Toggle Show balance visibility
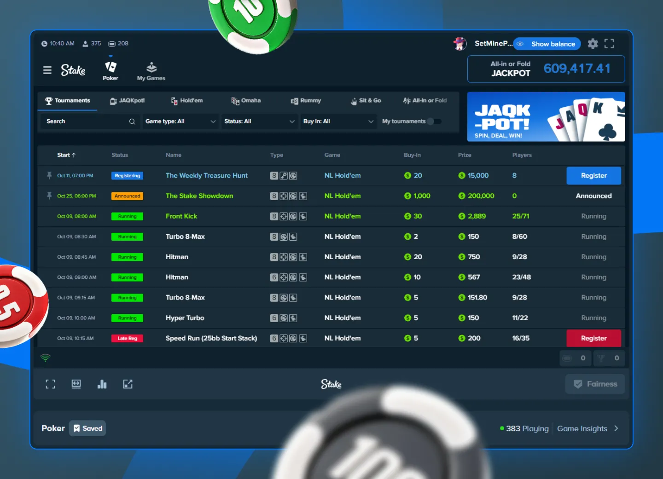This screenshot has height=479, width=663. click(547, 44)
